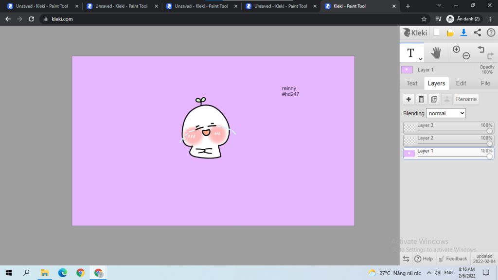Image resolution: width=498 pixels, height=280 pixels.
Task: Merge layer down icon
Action: coord(446,99)
